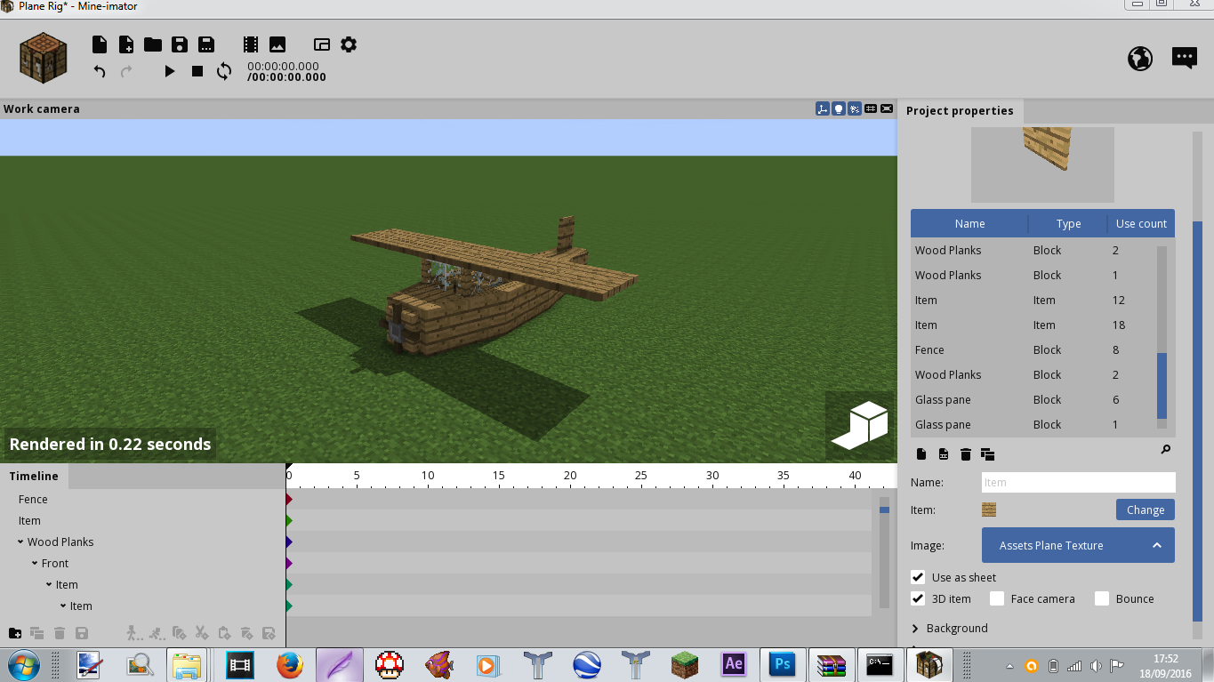Open the Assets Plane Texture image dropdown

(x=1078, y=545)
